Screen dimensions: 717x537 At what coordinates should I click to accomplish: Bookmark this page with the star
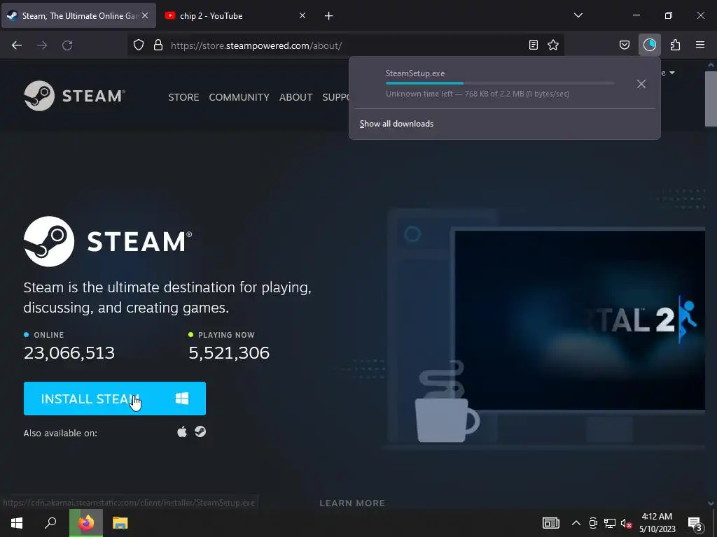553,45
